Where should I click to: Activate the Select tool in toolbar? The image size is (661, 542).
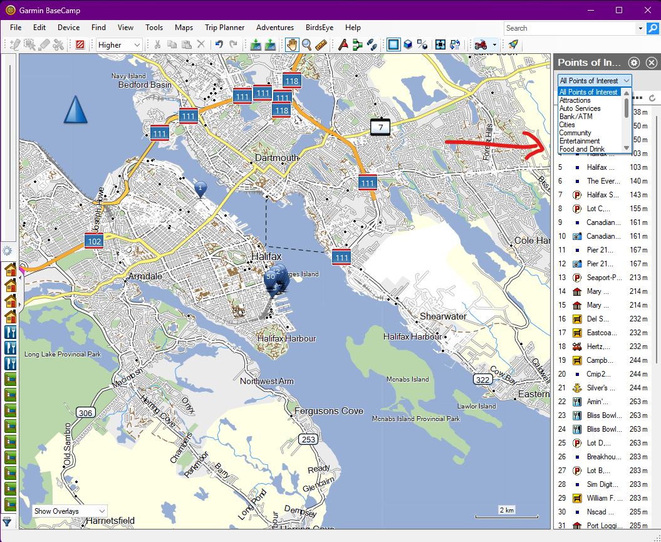coord(29,44)
